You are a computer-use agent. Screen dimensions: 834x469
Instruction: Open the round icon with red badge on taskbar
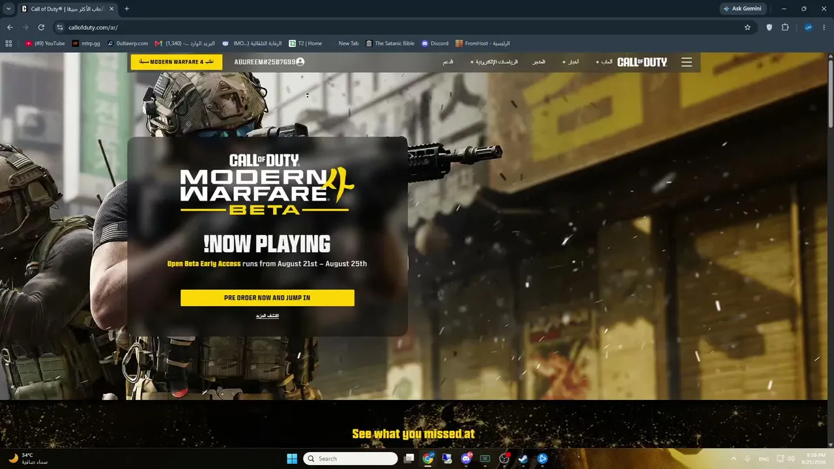click(504, 459)
